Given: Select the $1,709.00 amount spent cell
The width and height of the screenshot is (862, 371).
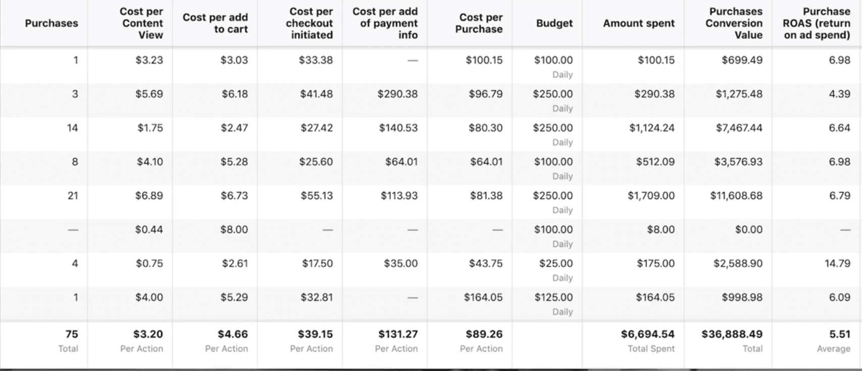Looking at the screenshot, I should pos(651,196).
